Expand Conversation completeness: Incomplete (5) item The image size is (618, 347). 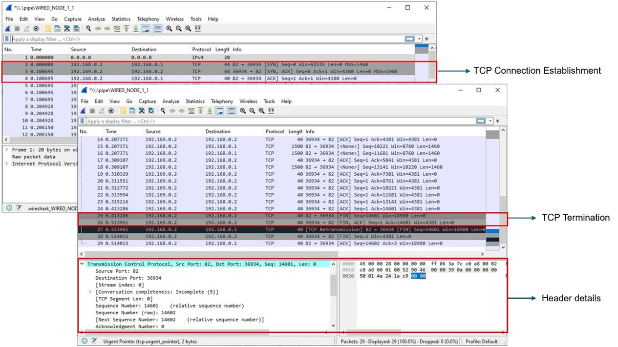90,292
